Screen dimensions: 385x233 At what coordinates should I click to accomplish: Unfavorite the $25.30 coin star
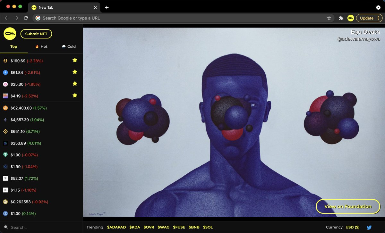[75, 84]
